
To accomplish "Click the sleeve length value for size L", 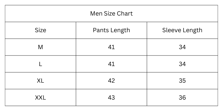I will click(x=182, y=64).
